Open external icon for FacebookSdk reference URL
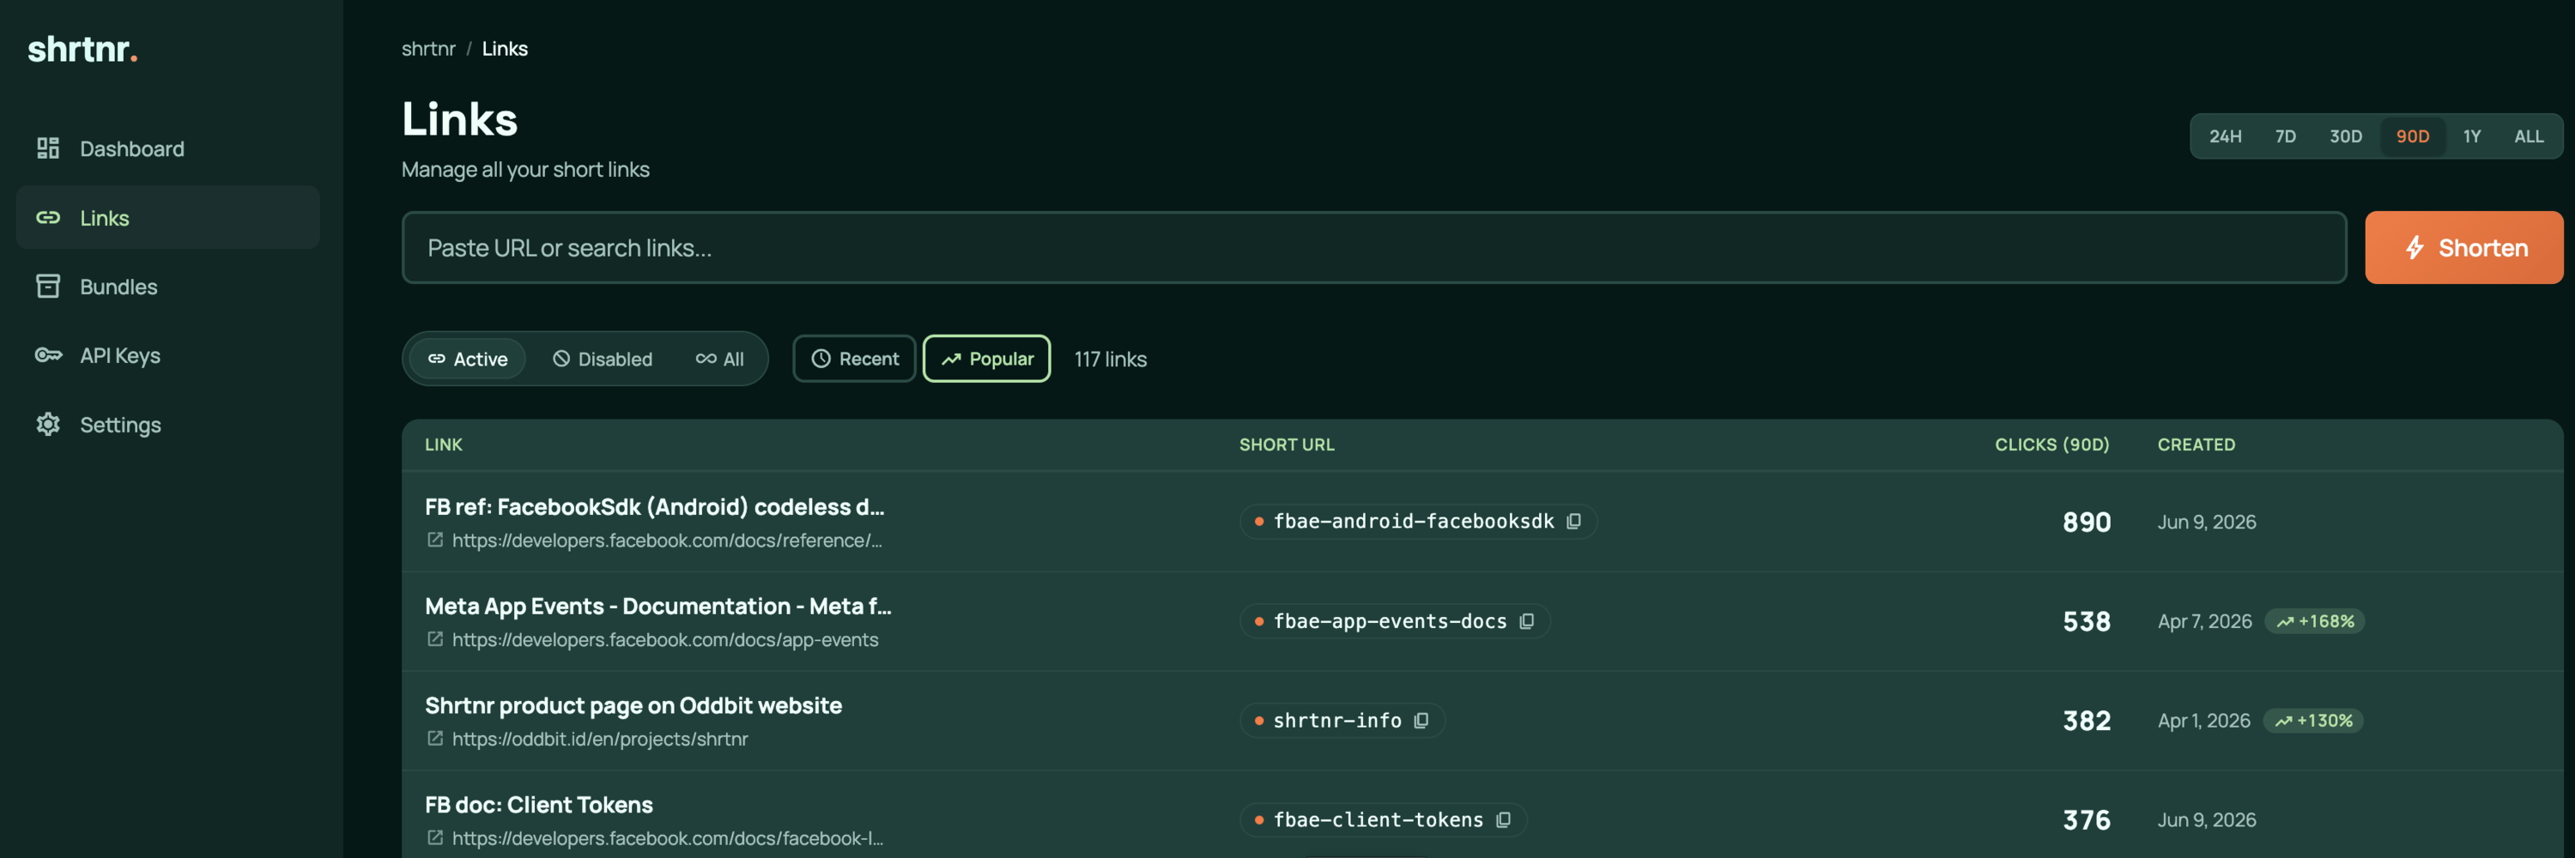This screenshot has width=2575, height=858. (x=435, y=541)
